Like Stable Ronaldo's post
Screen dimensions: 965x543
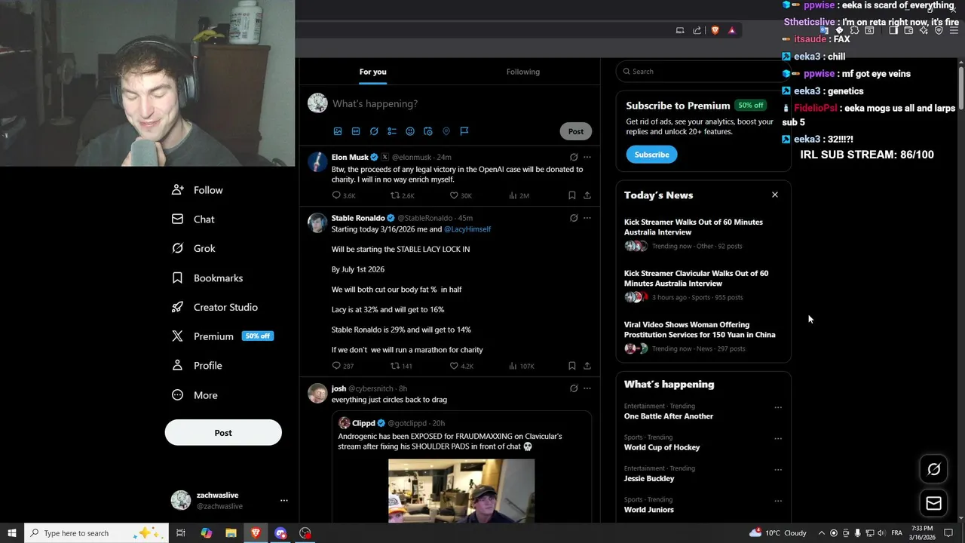point(454,366)
